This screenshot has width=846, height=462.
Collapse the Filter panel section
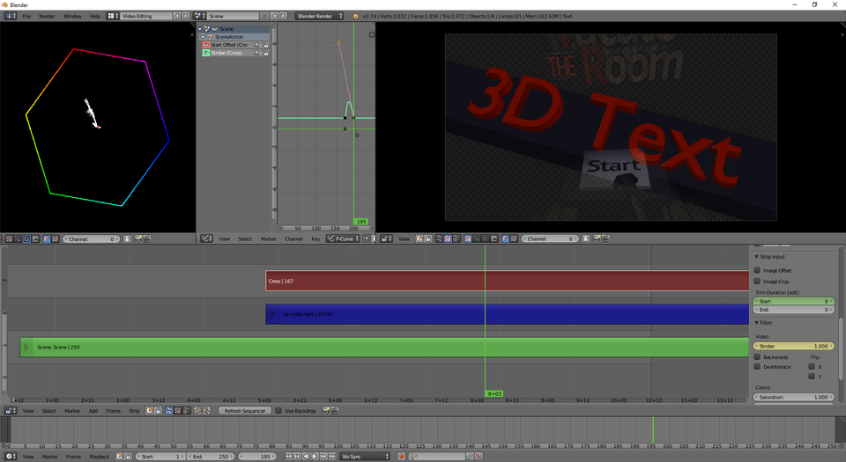tap(756, 323)
